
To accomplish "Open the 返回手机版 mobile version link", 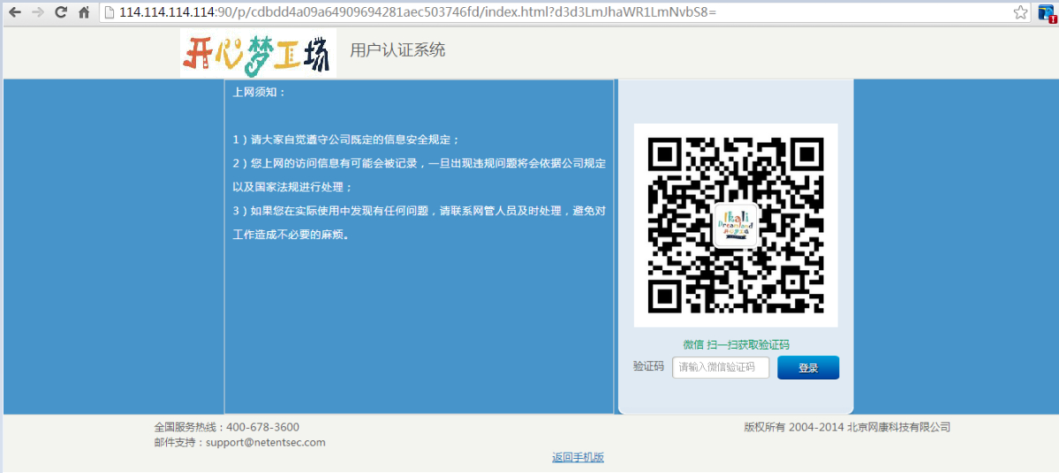I will pos(578,457).
